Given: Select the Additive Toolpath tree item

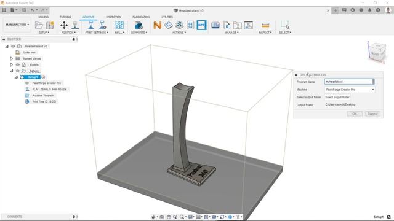Looking at the screenshot, I should 42,95.
